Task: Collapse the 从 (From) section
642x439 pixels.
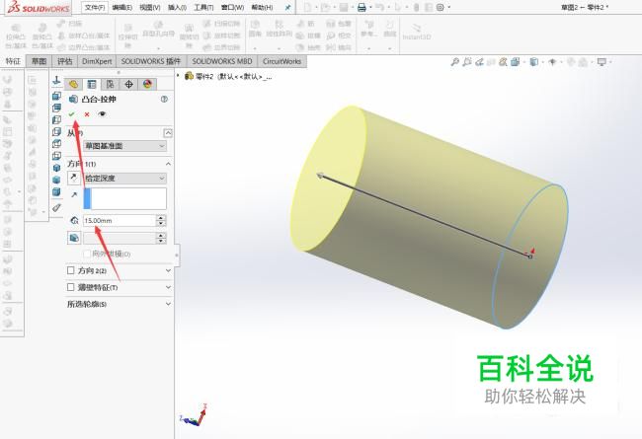Action: pos(168,133)
